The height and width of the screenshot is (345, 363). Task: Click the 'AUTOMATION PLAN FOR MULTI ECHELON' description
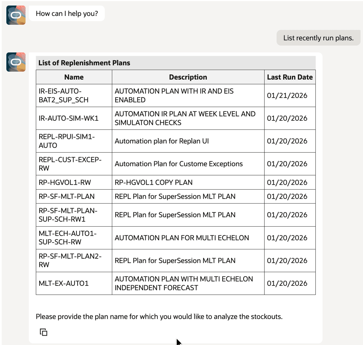181,238
